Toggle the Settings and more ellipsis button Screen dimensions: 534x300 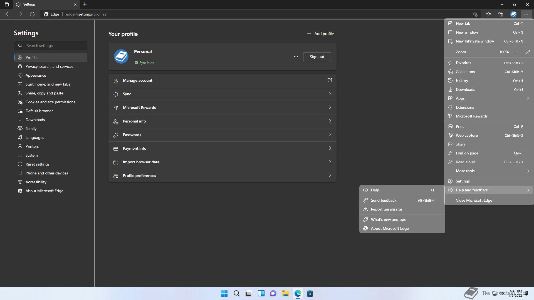coord(526,14)
